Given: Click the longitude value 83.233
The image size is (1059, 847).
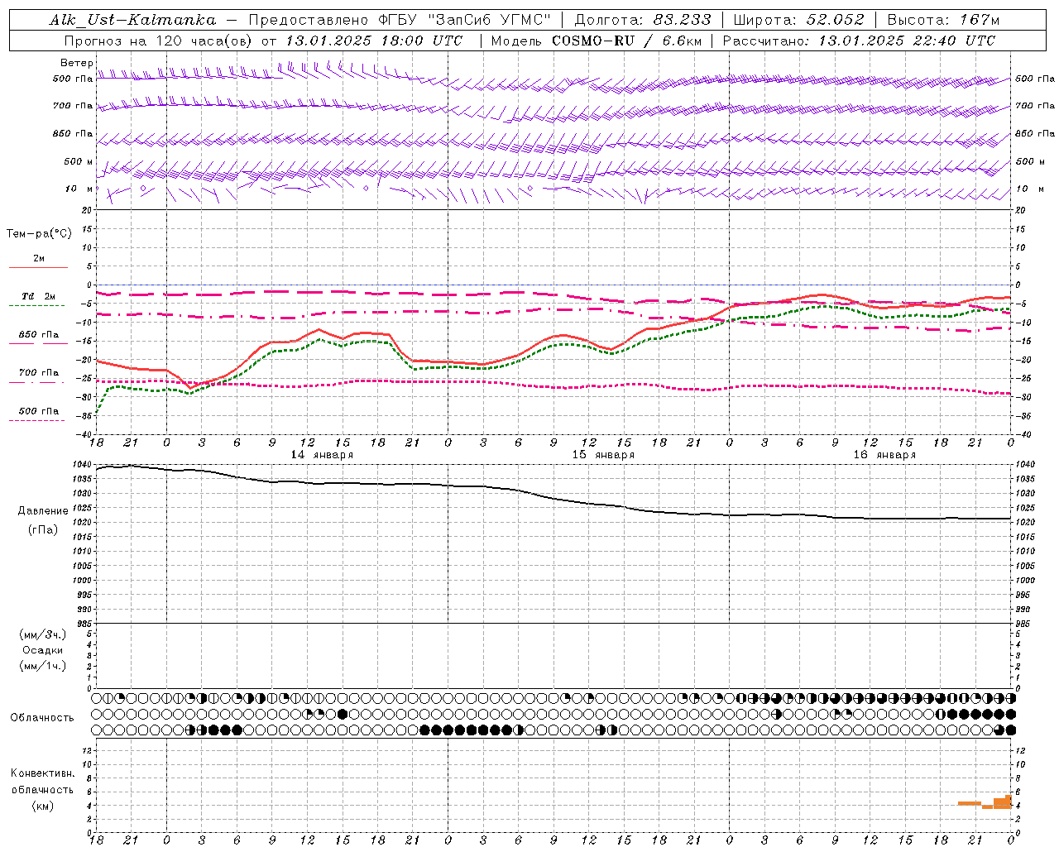Looking at the screenshot, I should [x=682, y=20].
